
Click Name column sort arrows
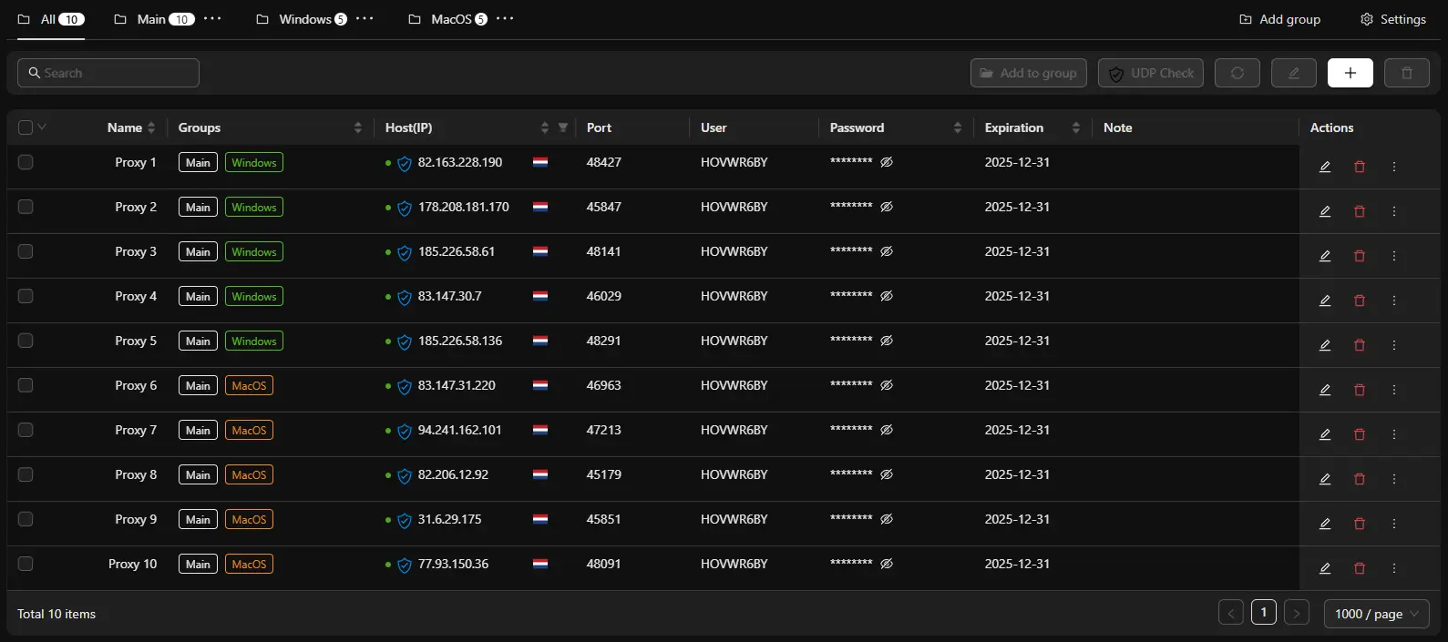(151, 127)
